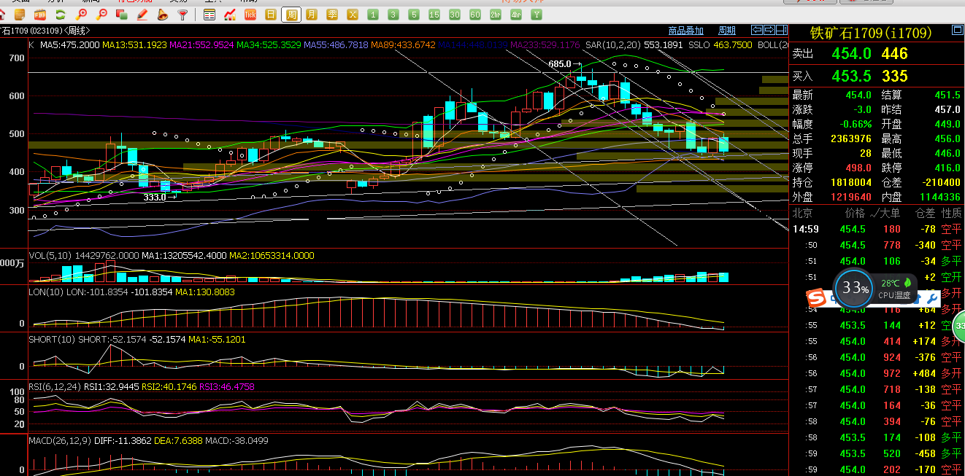Open the 商品叠加 overlay link
Image resolution: width=965 pixels, height=476 pixels.
click(686, 31)
